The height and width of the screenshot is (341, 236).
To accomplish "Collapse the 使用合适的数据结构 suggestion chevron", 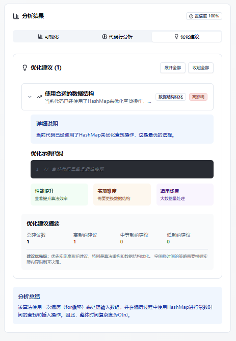I will coord(30,97).
